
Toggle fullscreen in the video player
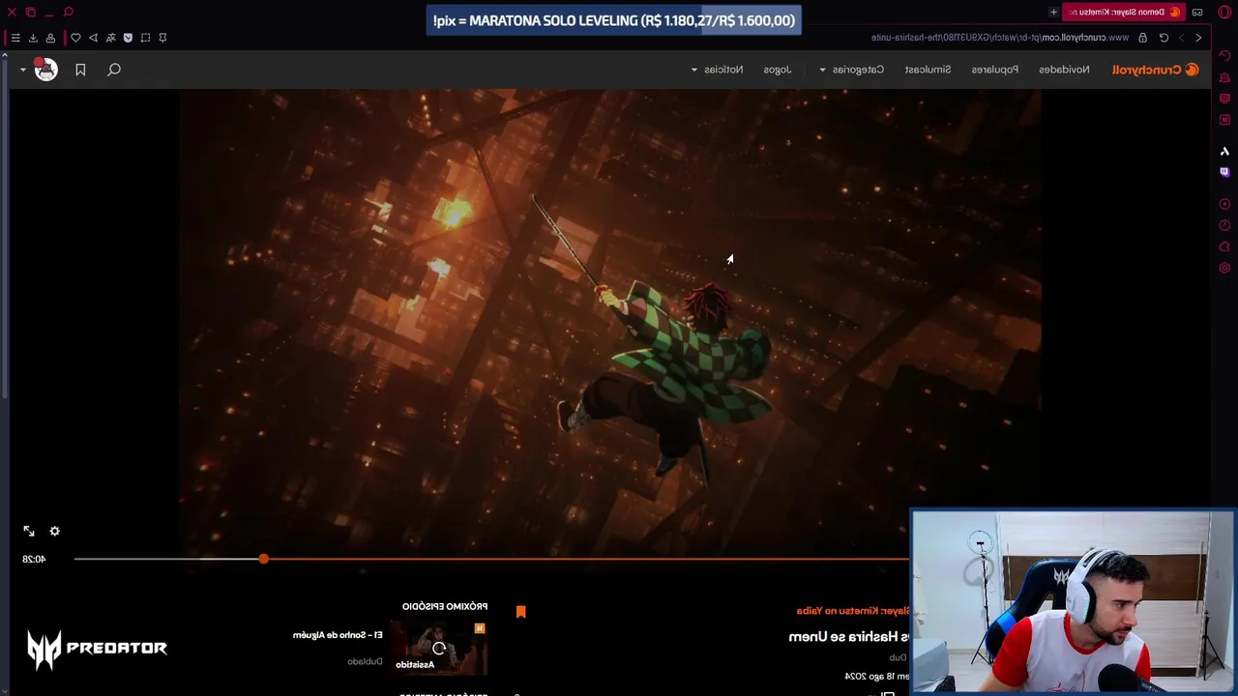29,531
